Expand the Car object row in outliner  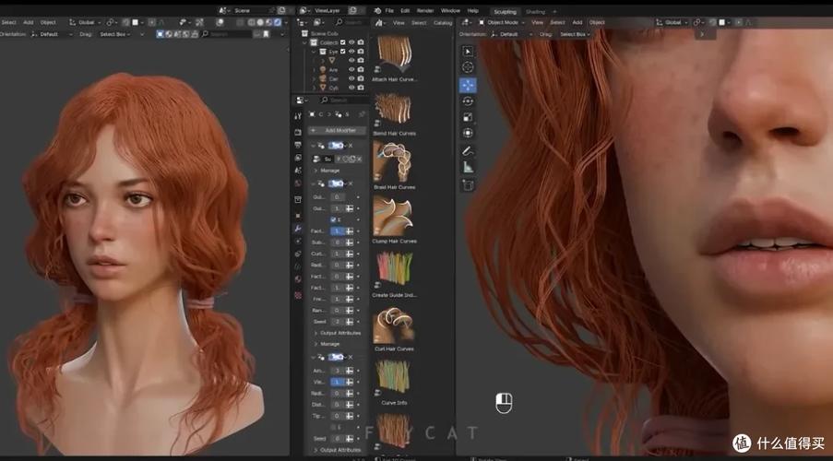click(x=314, y=78)
